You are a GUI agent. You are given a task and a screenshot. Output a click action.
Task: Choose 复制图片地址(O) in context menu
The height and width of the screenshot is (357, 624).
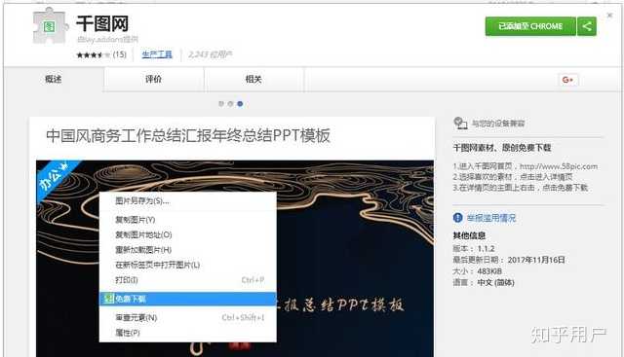188,234
